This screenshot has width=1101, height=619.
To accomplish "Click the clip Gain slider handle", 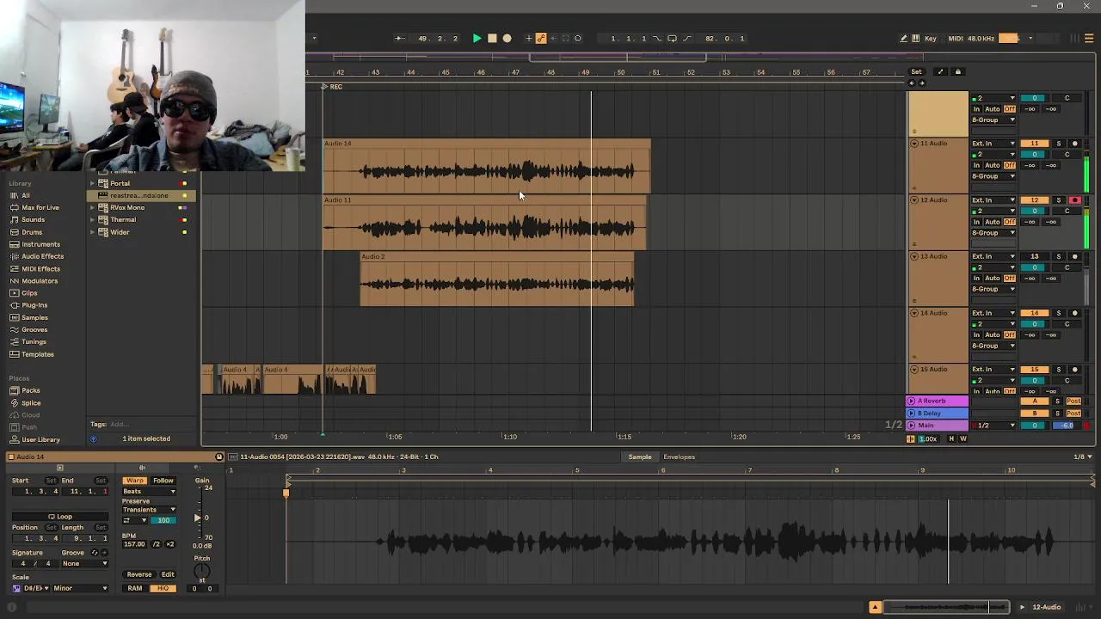I will [197, 518].
